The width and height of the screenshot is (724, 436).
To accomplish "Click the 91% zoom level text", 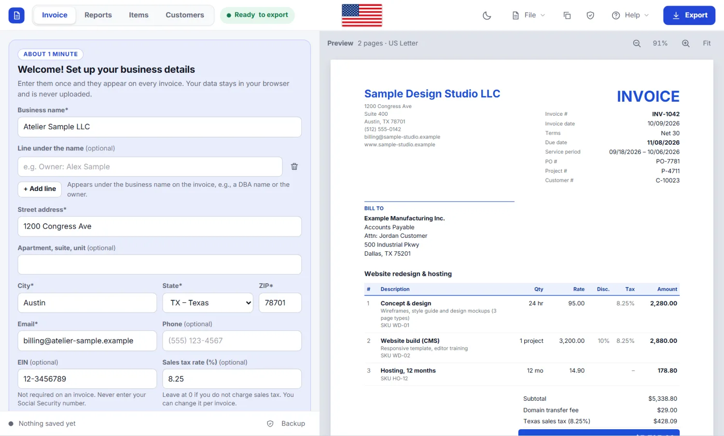I will click(660, 43).
